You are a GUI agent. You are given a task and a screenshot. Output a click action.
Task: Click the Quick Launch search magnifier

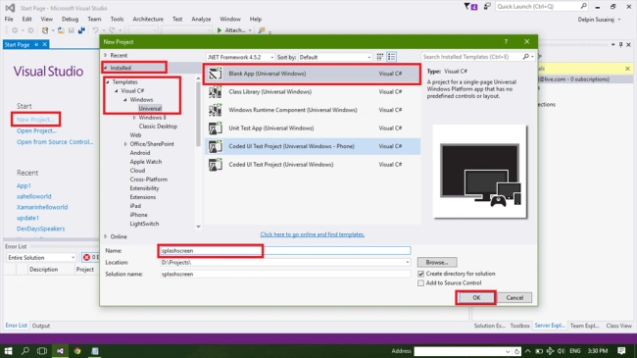click(x=584, y=6)
